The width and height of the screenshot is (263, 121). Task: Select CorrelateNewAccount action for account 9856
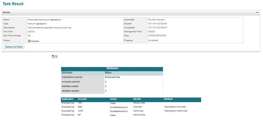pyautogui.click(x=119, y=107)
